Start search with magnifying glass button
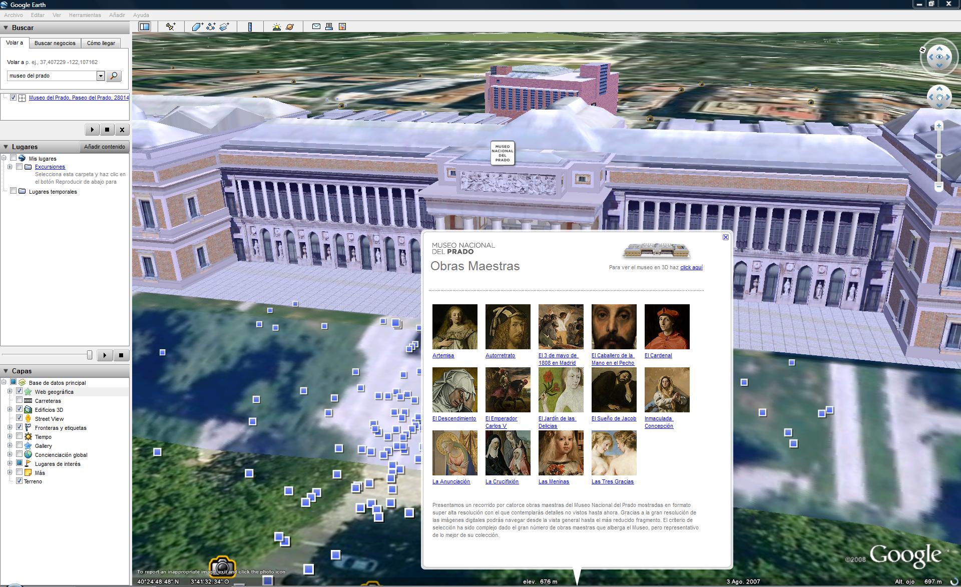 114,76
